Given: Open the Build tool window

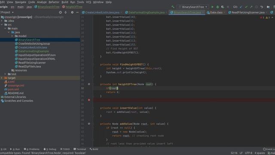Looking at the screenshot, I should click(x=94, y=149).
